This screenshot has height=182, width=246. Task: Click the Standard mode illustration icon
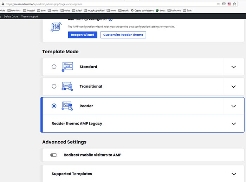[x=67, y=67]
